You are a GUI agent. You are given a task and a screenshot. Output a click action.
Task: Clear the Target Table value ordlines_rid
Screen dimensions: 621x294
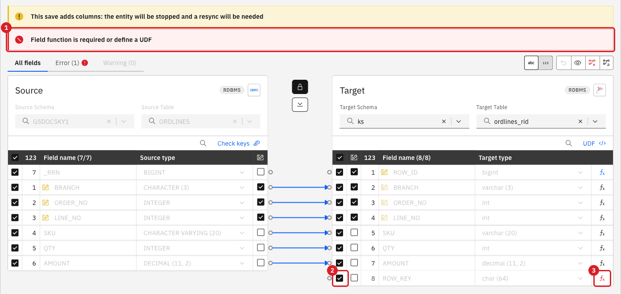pos(580,121)
